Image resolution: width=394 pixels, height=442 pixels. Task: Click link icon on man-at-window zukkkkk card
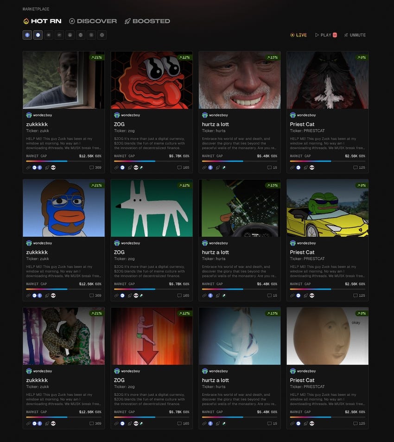pyautogui.click(x=28, y=167)
